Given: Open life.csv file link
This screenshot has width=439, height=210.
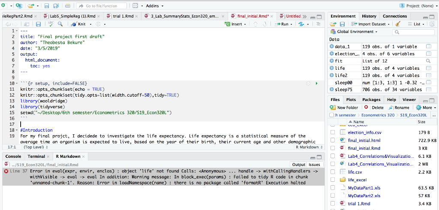Looking at the screenshot, I should pyautogui.click(x=355, y=172).
